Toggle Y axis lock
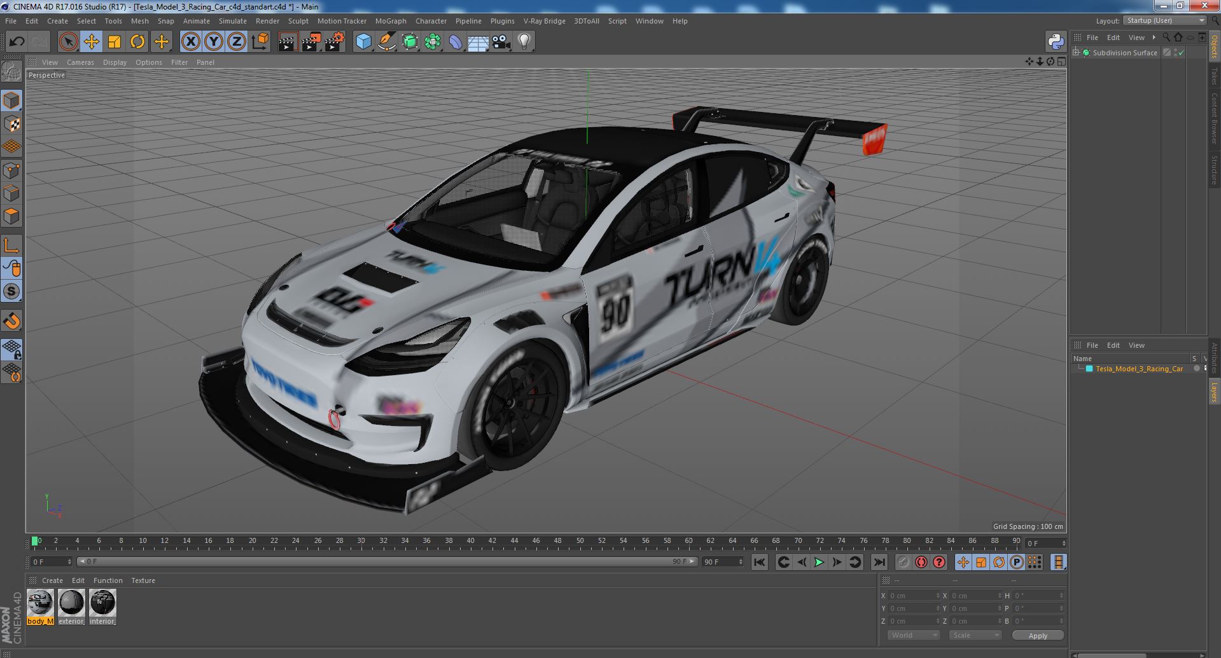This screenshot has height=658, width=1221. coord(214,42)
